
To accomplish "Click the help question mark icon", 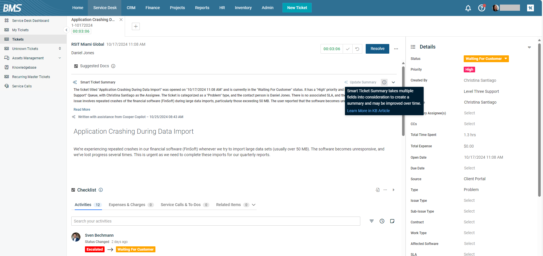I will [x=481, y=8].
